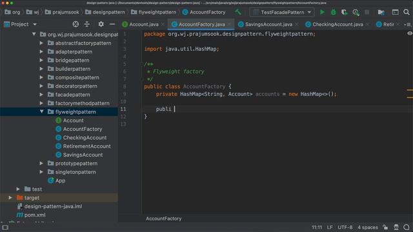Open Project panel settings gear
This screenshot has height=232, width=413.
tap(101, 24)
